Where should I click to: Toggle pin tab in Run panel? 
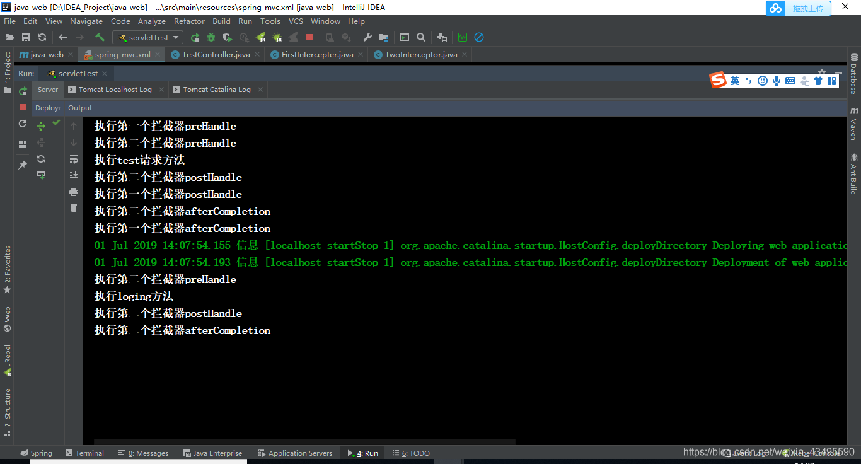tap(23, 165)
